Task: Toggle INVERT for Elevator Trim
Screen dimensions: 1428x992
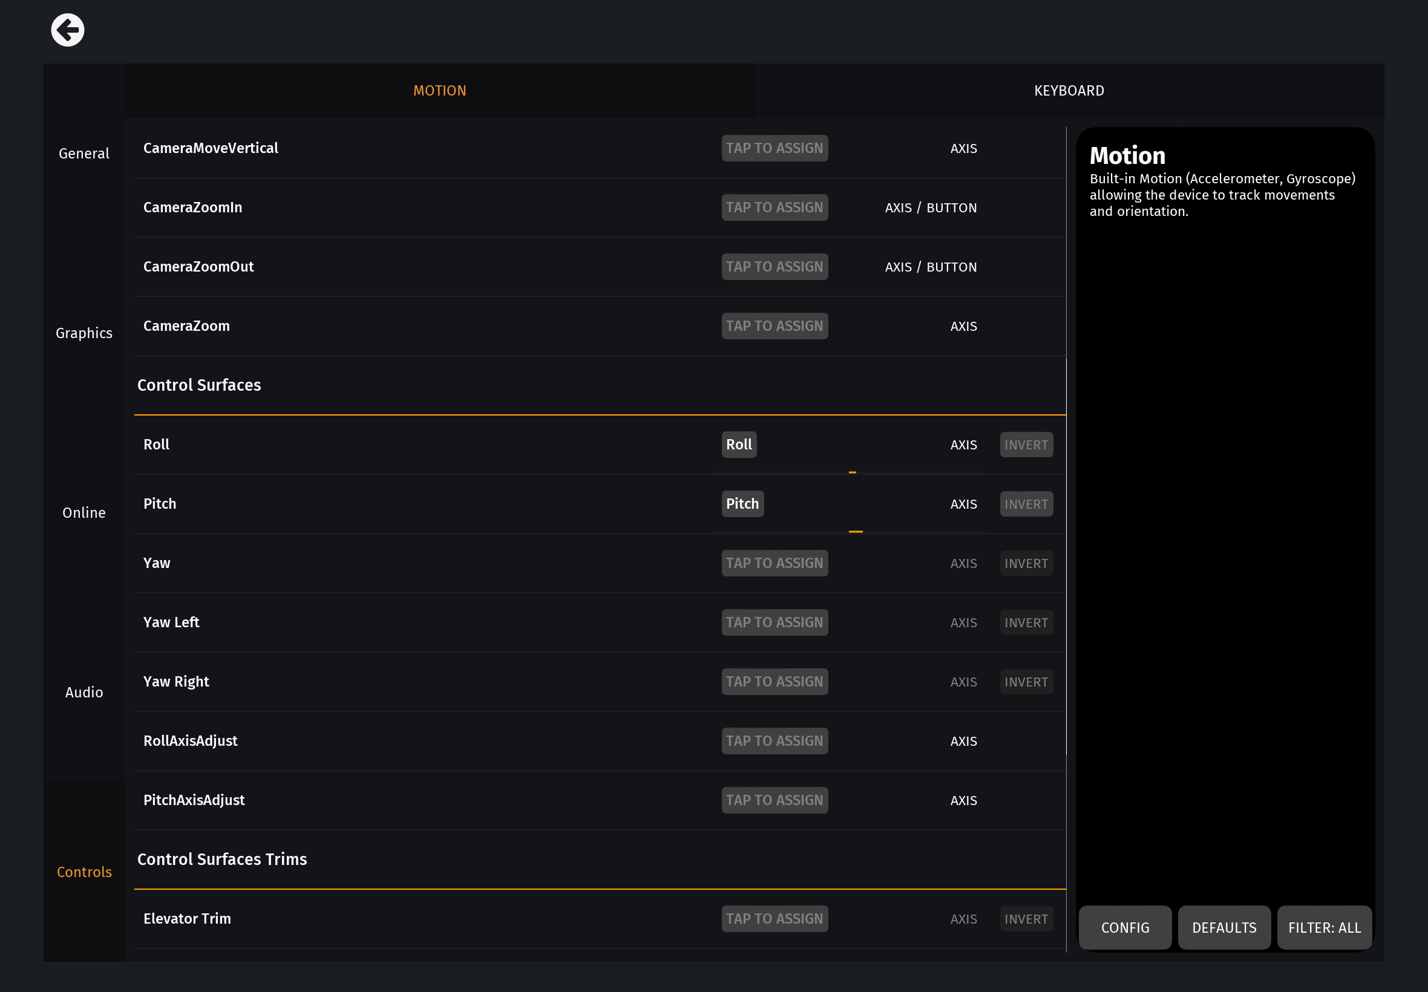Action: pos(1026,919)
